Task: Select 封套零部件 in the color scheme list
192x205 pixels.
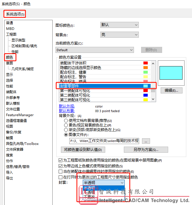Action: pyautogui.click(x=101, y=86)
